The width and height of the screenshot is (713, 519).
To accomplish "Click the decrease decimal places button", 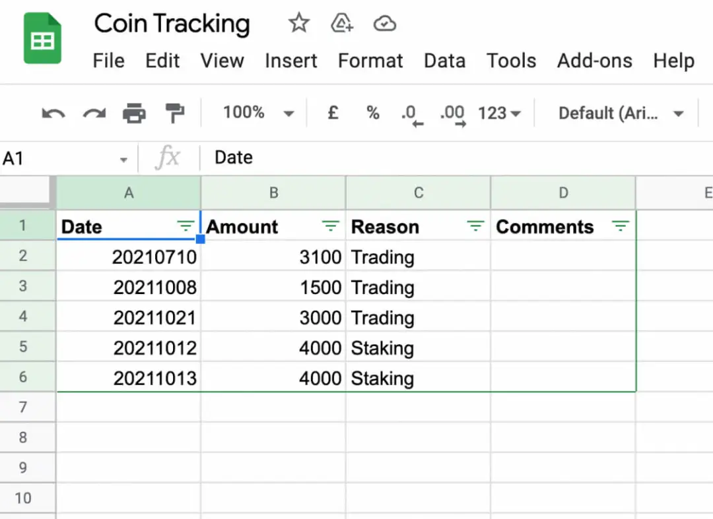I will (x=411, y=114).
